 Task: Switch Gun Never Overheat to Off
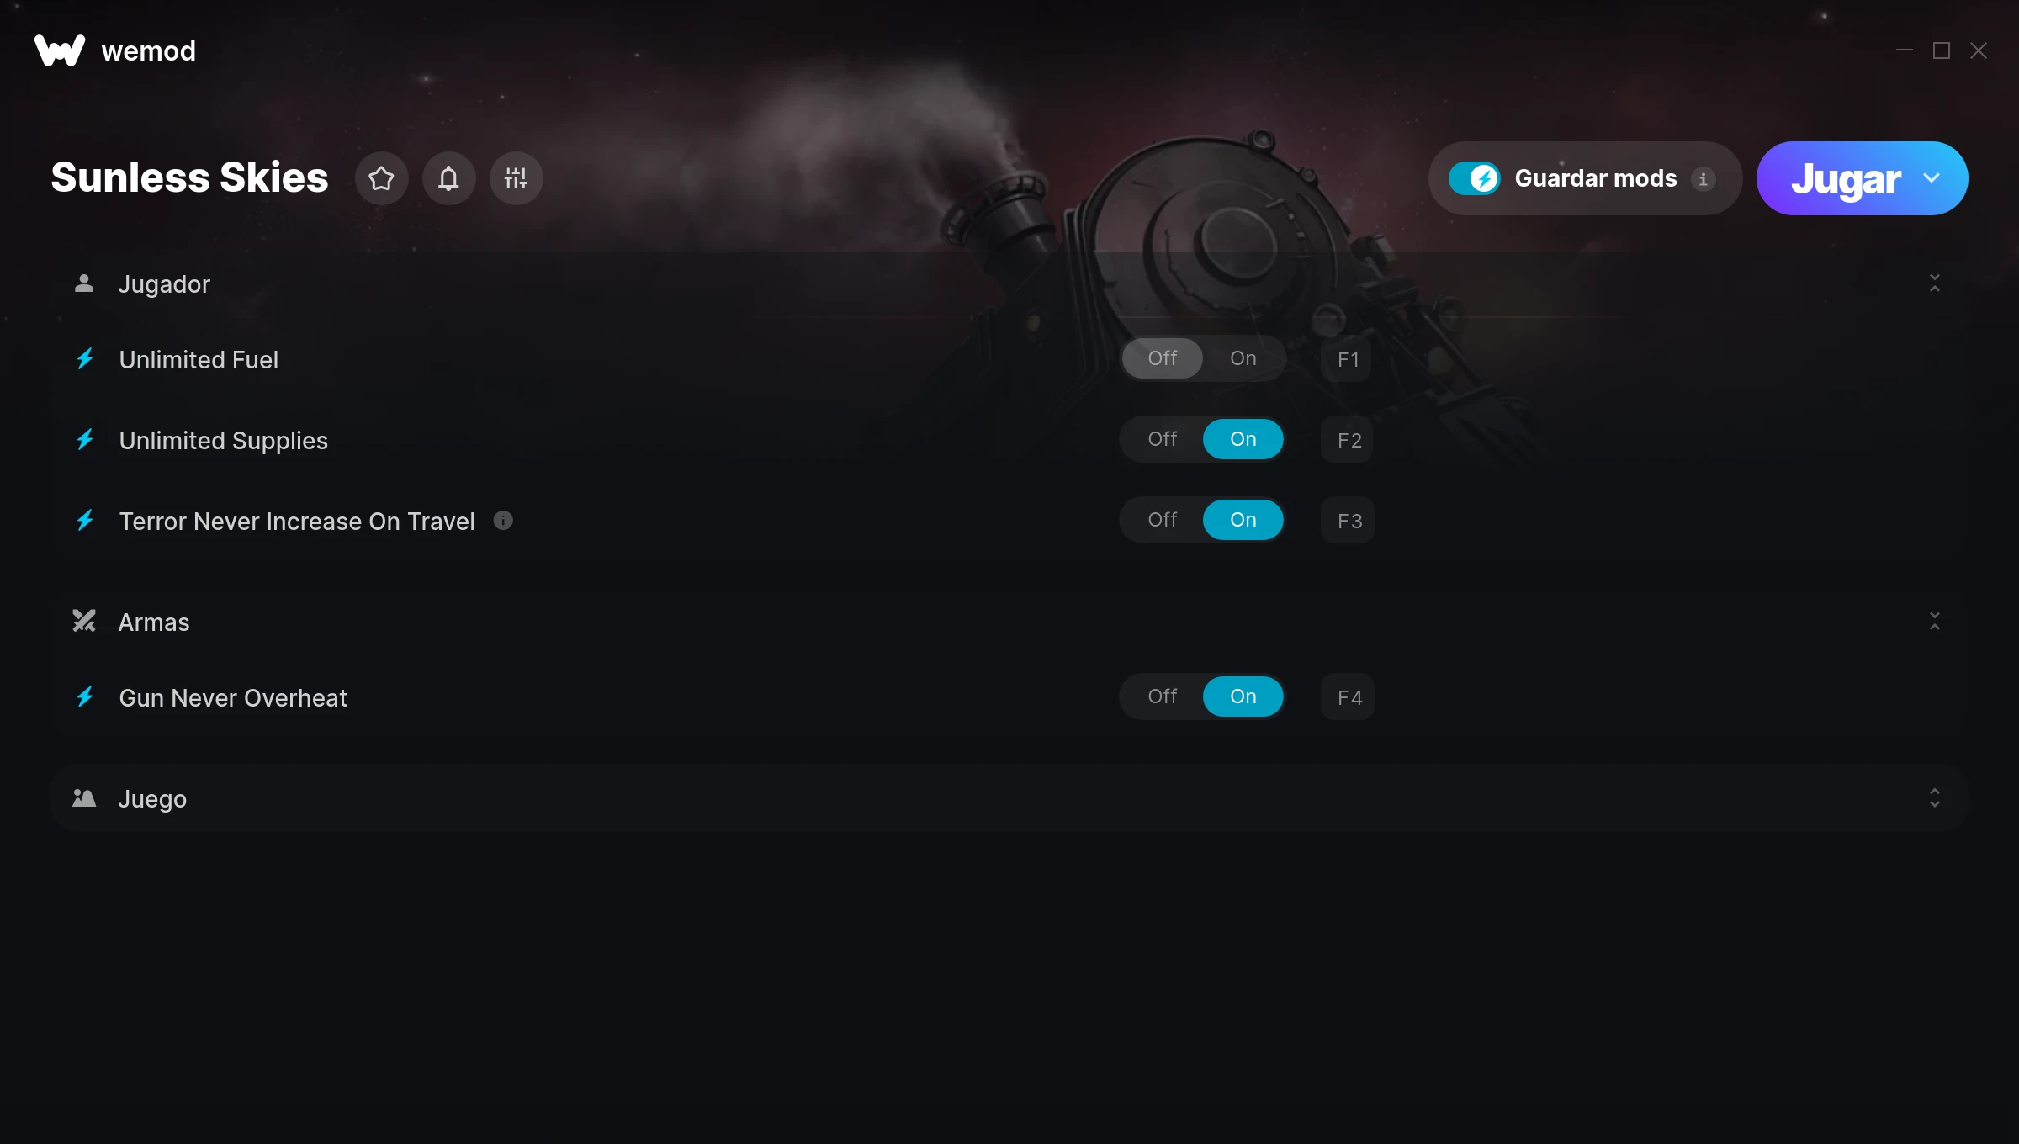[x=1162, y=696]
